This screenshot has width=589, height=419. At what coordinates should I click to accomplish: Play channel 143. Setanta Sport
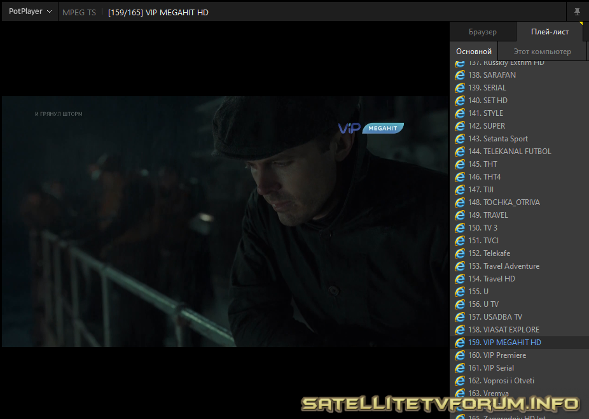[519, 139]
